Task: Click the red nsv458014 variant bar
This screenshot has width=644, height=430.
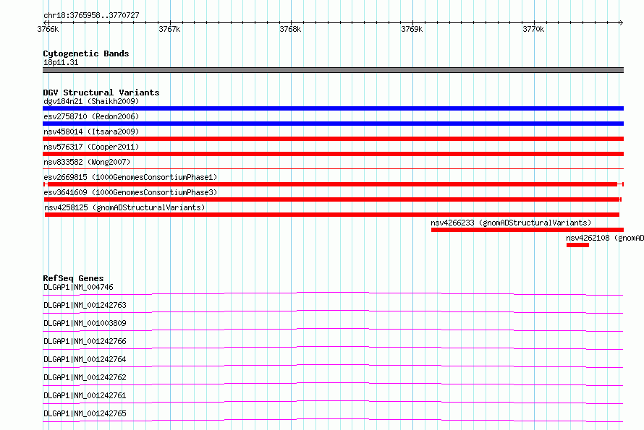Action: pyautogui.click(x=333, y=139)
